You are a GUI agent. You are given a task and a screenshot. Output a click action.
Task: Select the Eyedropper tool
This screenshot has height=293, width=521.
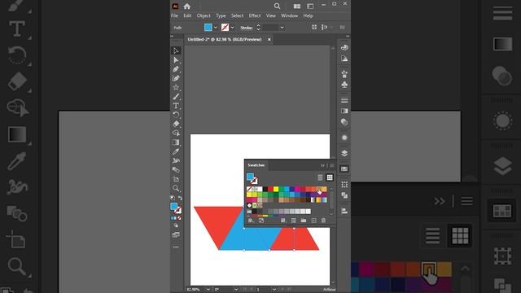pyautogui.click(x=176, y=151)
